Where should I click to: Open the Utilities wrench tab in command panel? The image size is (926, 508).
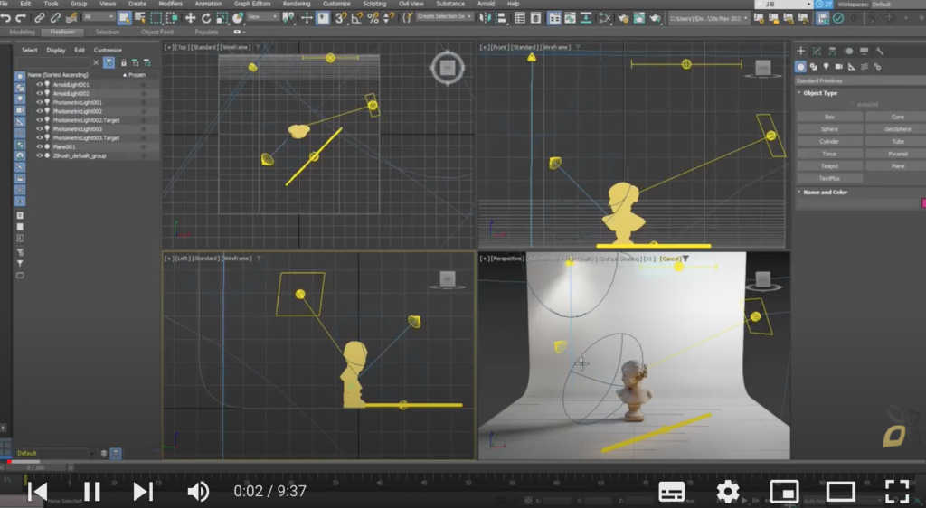coord(879,52)
